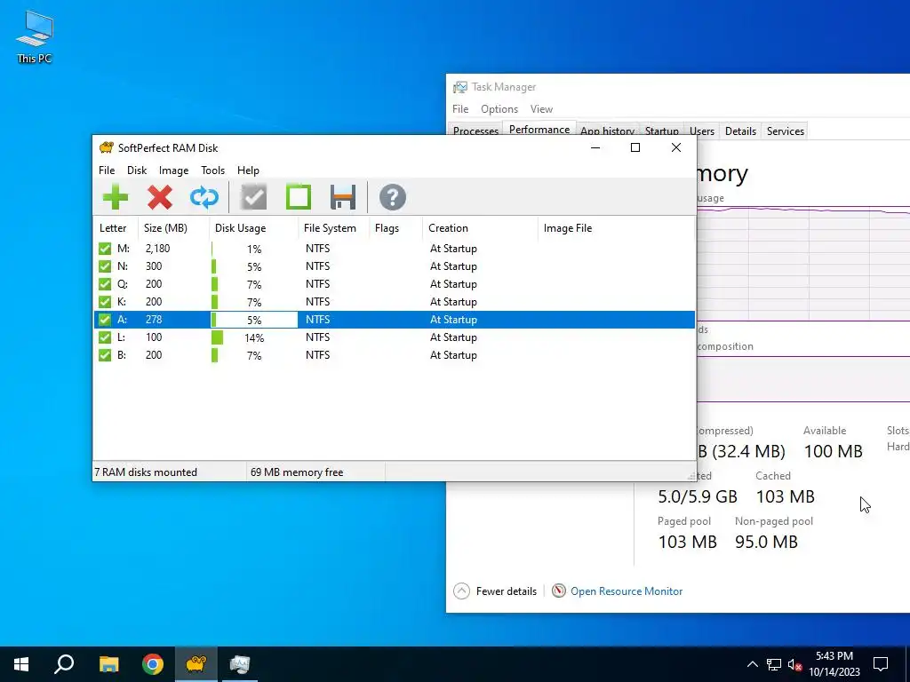
Task: Click the M: disk 1% usage bar
Action: click(x=253, y=249)
